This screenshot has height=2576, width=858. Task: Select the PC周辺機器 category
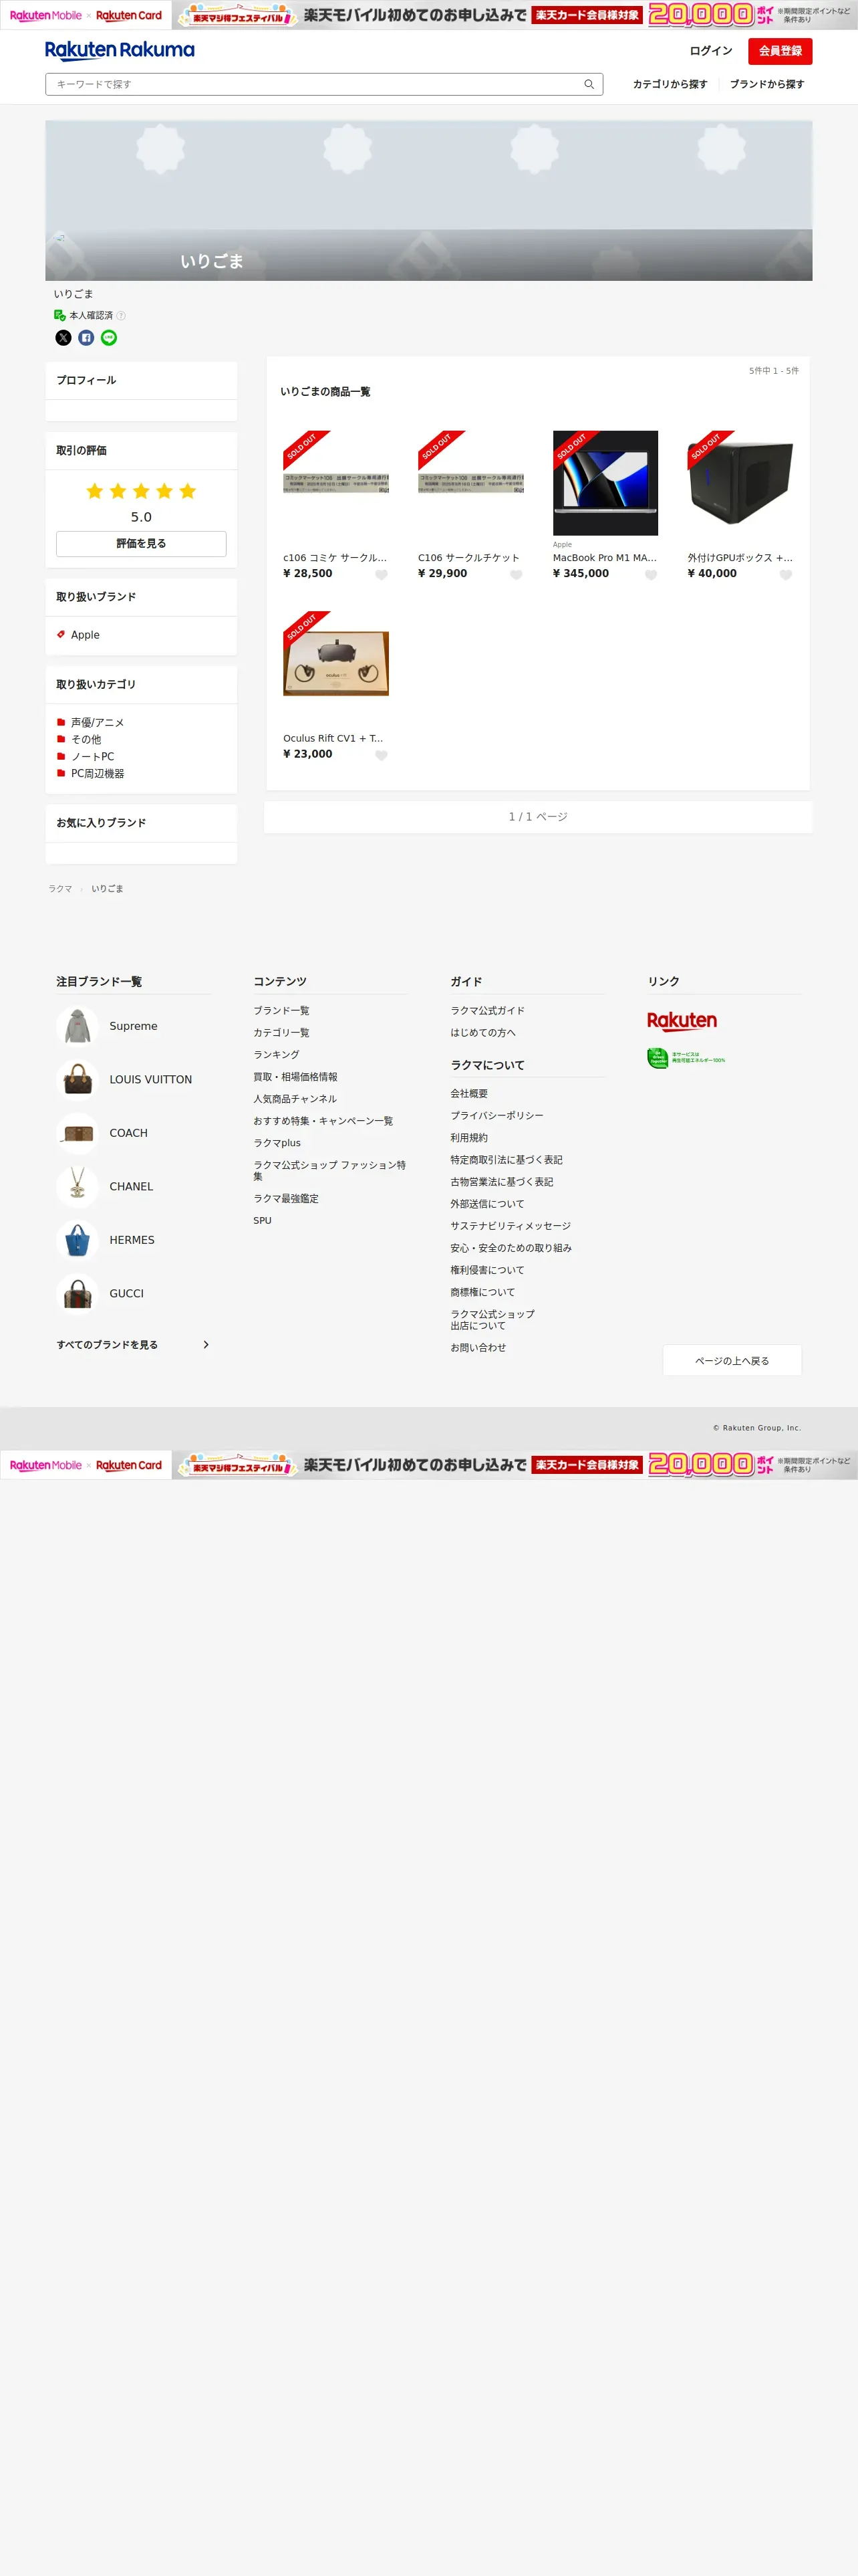coord(97,774)
